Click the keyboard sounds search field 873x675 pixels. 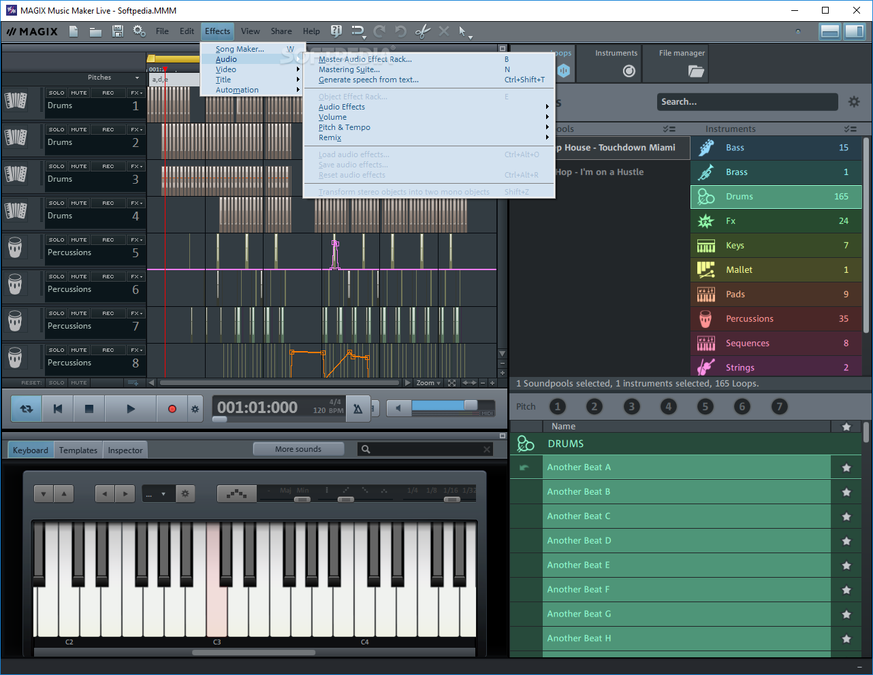(425, 449)
